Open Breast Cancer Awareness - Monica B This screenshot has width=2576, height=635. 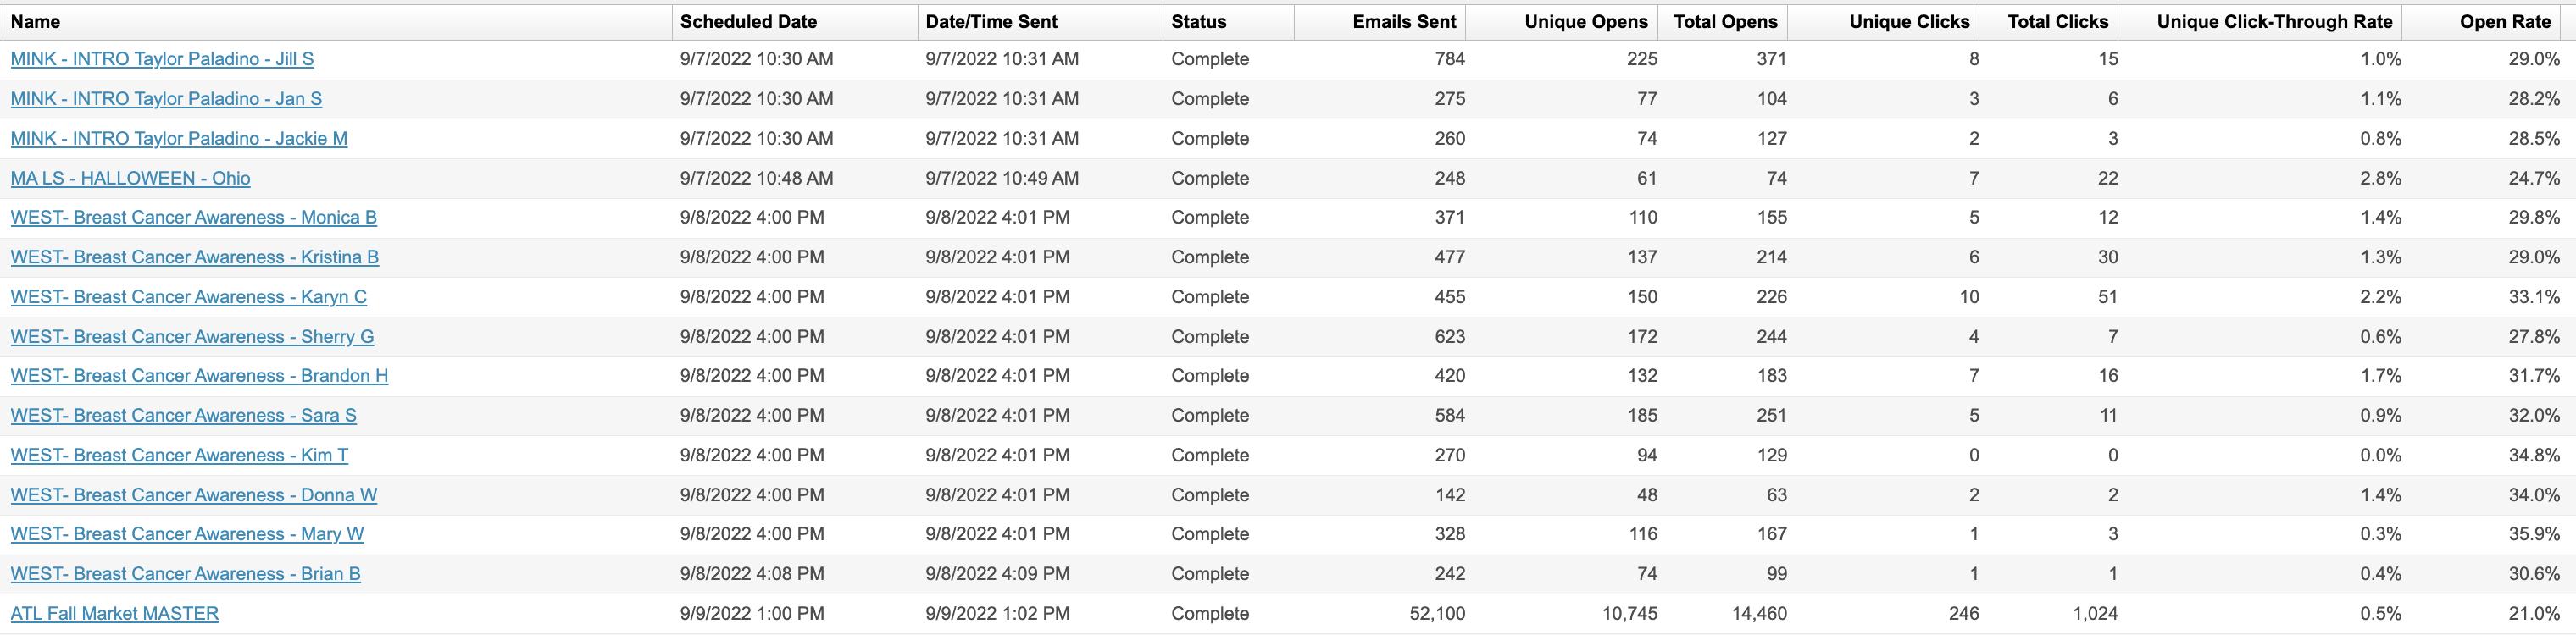point(193,217)
